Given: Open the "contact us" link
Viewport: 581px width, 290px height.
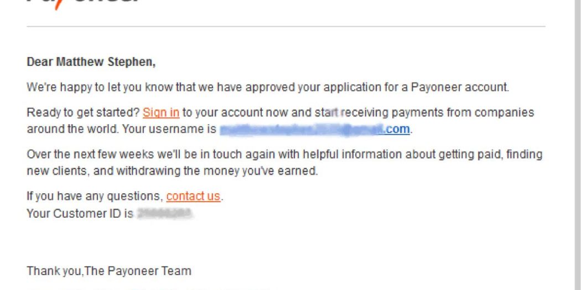Looking at the screenshot, I should click(193, 196).
